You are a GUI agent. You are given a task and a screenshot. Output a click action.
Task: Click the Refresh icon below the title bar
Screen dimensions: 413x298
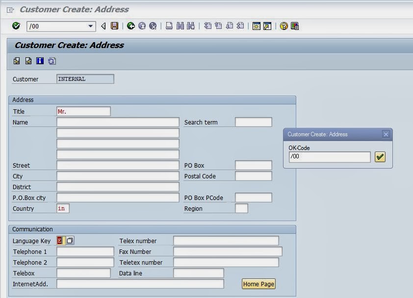tap(52, 61)
